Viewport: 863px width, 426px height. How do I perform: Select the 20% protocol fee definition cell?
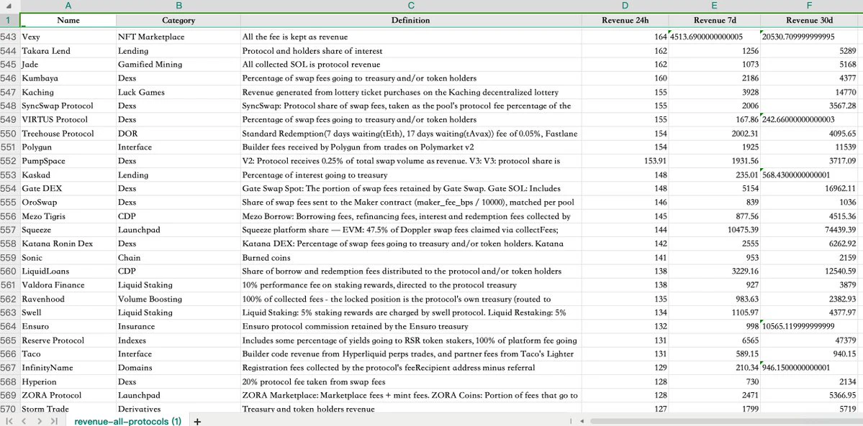coord(411,381)
